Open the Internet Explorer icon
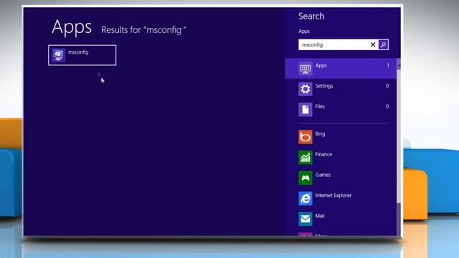 306,199
